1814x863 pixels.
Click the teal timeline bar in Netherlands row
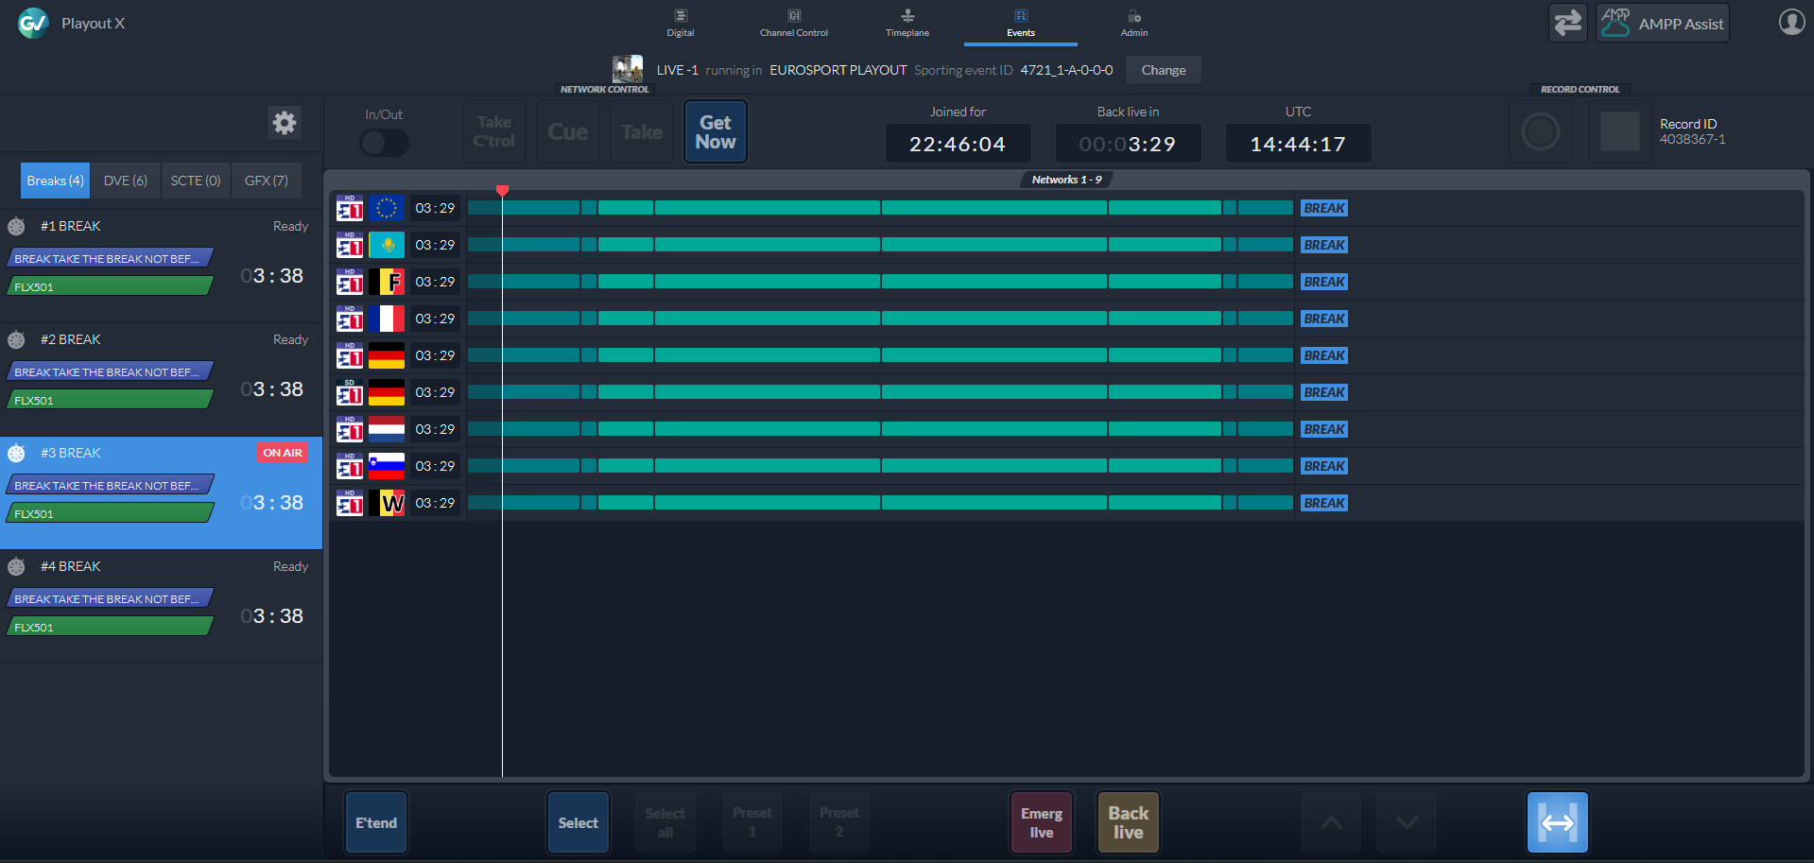(880, 429)
